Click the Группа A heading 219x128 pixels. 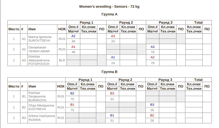tap(109, 14)
